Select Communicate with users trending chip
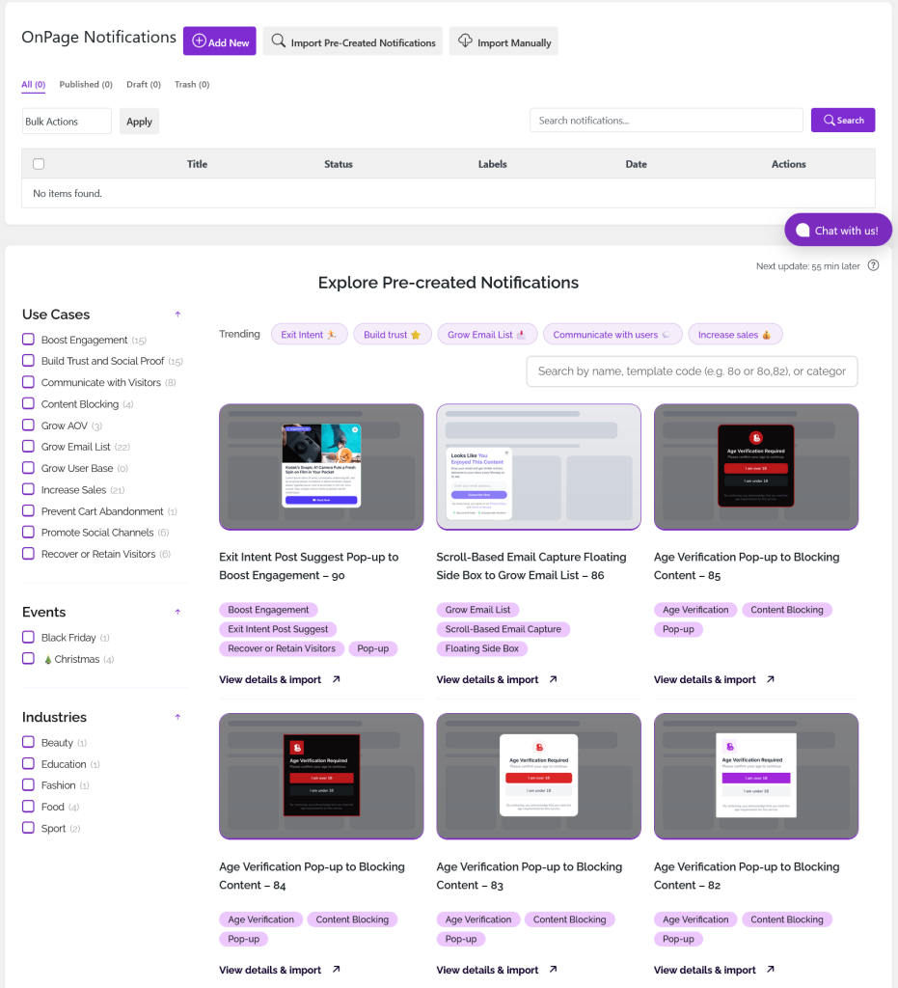 point(612,335)
